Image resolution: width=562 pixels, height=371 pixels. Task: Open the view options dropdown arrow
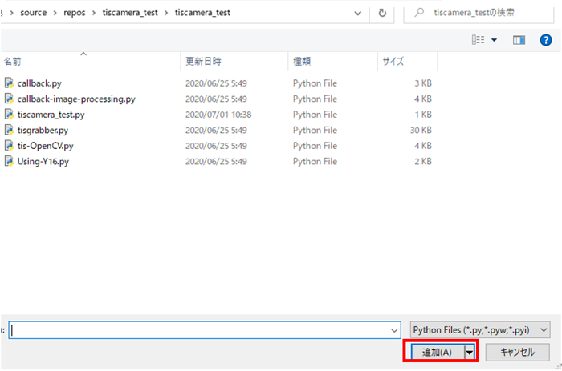click(494, 40)
